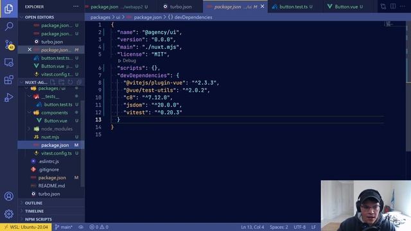Image resolution: width=411 pixels, height=231 pixels.
Task: Open the Search view in the activity bar
Action: coord(8,26)
